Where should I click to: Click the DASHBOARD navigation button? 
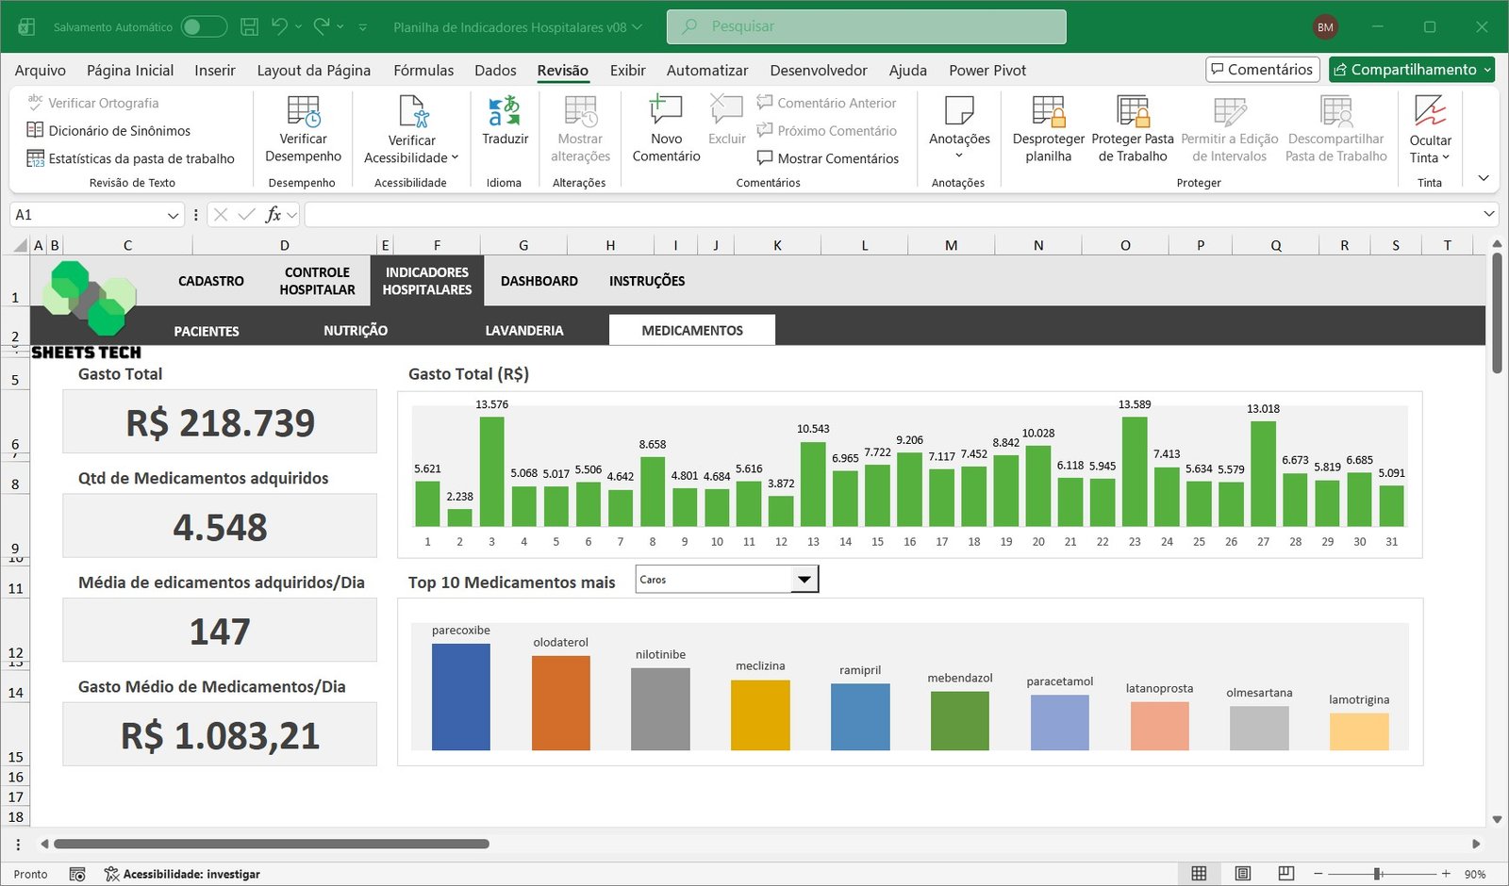click(x=539, y=281)
